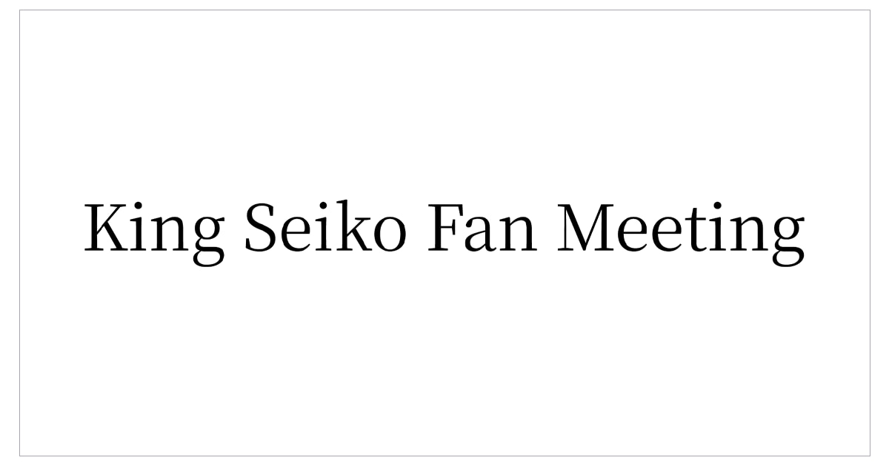This screenshot has width=889, height=466.
Task: Click the word "Meeting" in the title
Action: (682, 229)
